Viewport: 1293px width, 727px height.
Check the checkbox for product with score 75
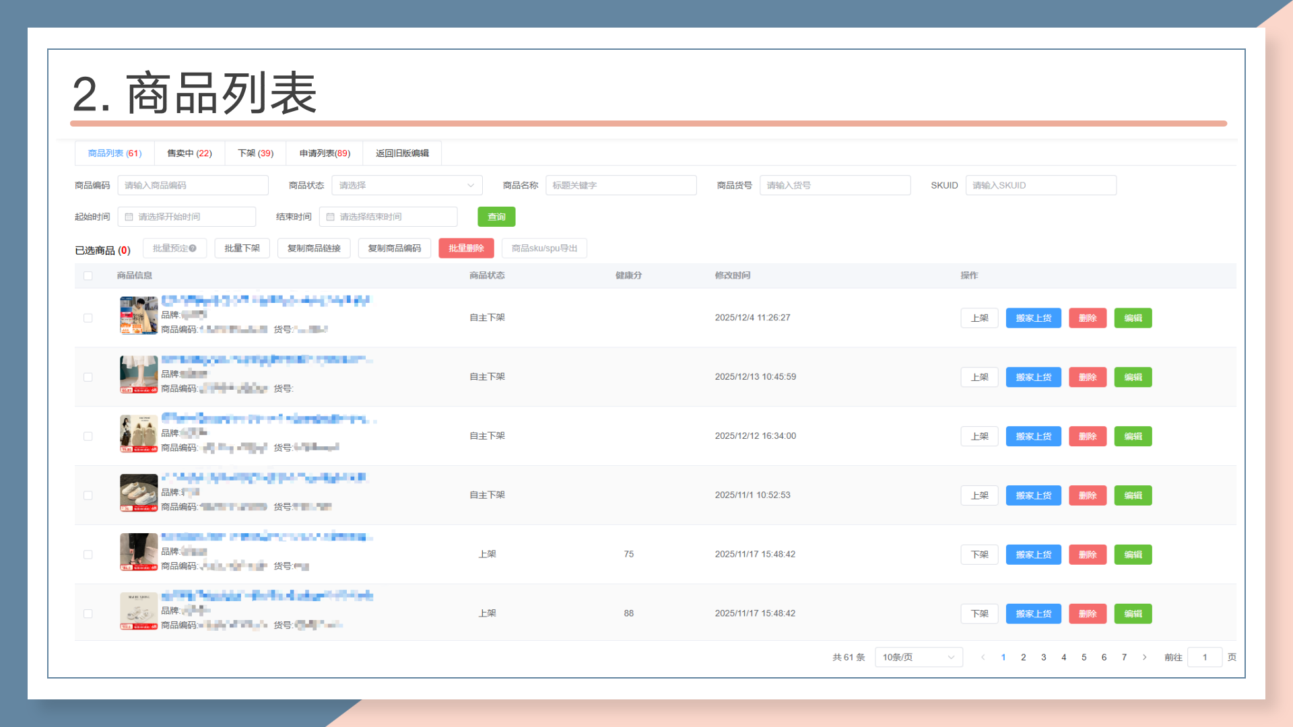click(x=88, y=555)
